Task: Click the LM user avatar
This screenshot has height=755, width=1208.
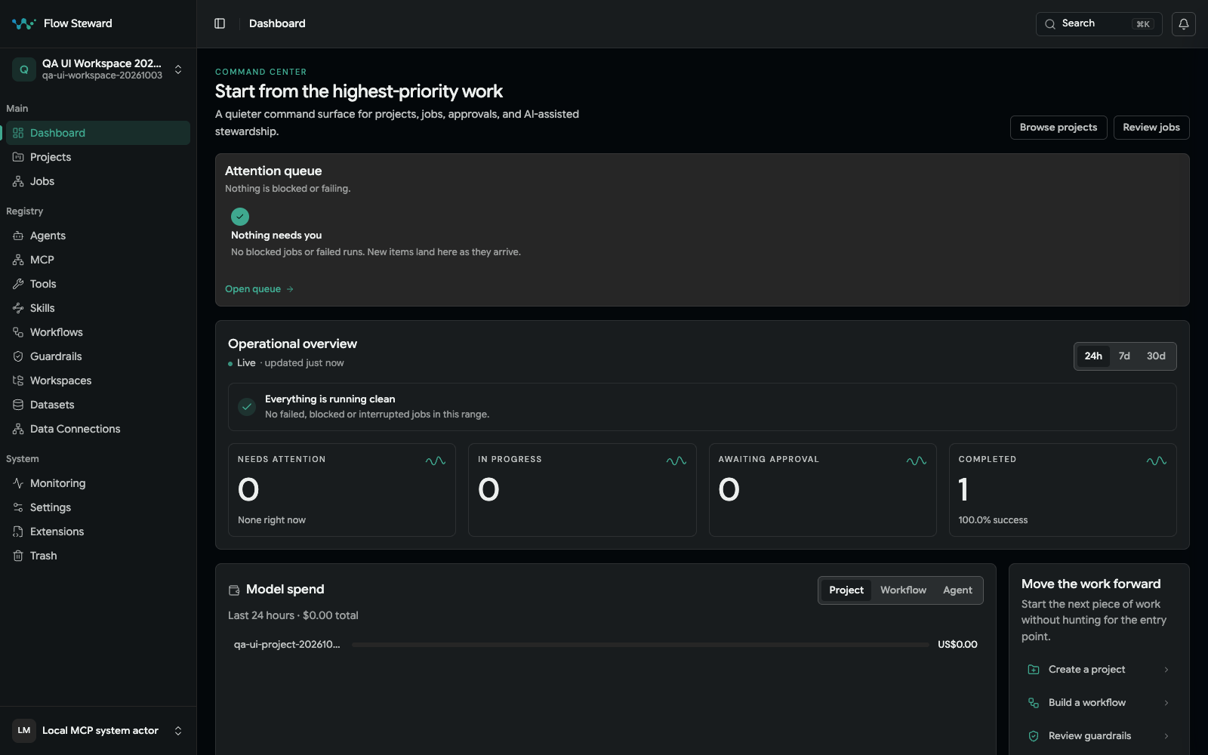Action: pos(24,731)
